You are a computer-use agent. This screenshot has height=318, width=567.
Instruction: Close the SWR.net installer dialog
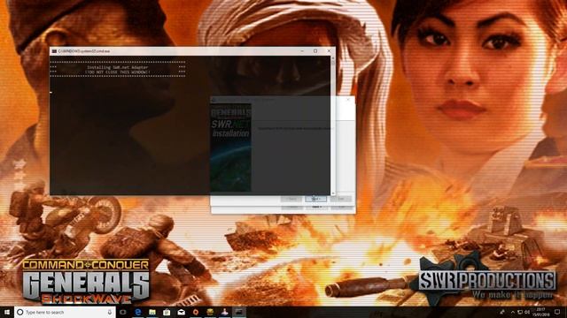coord(348,100)
